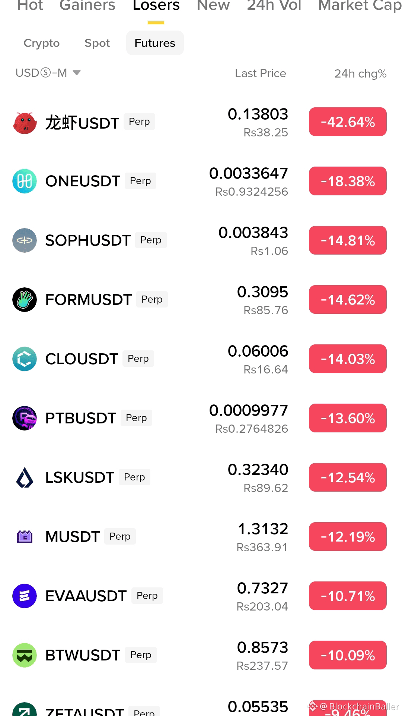The width and height of the screenshot is (402, 716).
Task: Tap the CLOUSDT teal coin icon
Action: (25, 359)
